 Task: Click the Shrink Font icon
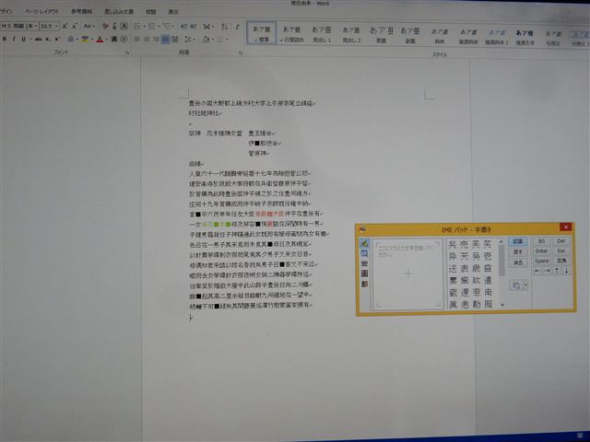click(x=75, y=27)
